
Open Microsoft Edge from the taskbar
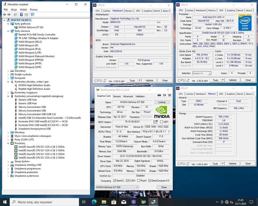click(x=94, y=202)
